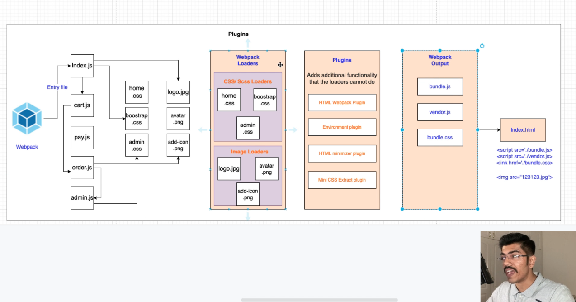
Task: Select the boostrap.css box in file tree
Action: click(x=137, y=119)
